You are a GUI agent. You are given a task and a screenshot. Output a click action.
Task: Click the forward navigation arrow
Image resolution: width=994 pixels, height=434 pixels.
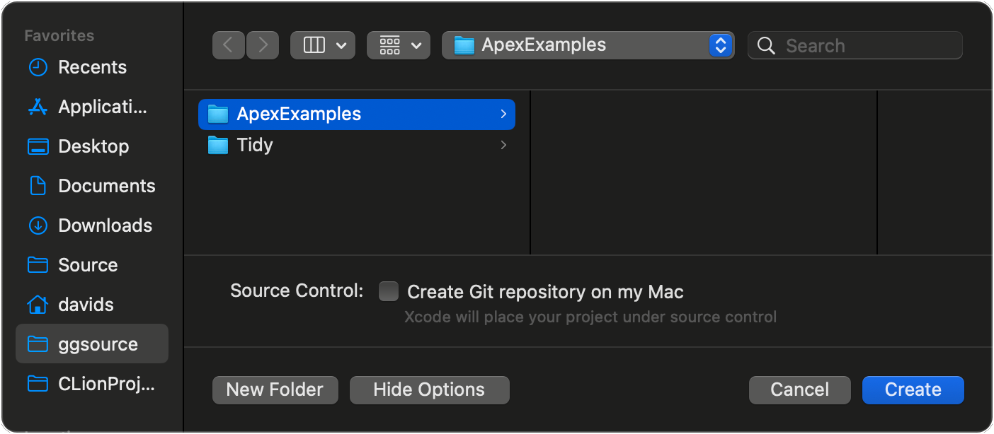(263, 45)
